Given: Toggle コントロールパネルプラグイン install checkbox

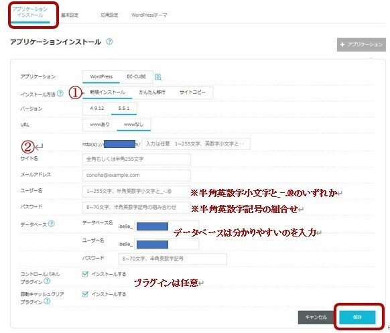Looking at the screenshot, I should click(85, 274).
